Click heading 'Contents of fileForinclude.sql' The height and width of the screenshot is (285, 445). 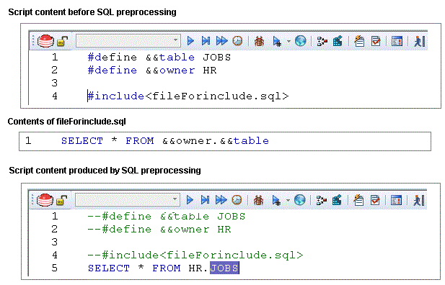tap(66, 122)
